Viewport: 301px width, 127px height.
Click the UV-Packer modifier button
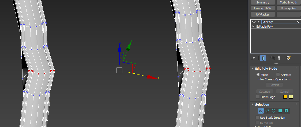(263, 14)
